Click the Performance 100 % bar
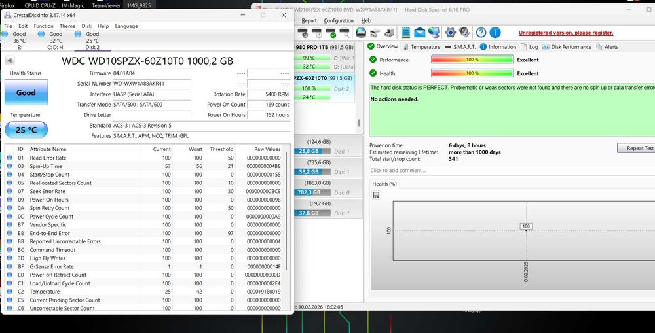 pyautogui.click(x=472, y=60)
